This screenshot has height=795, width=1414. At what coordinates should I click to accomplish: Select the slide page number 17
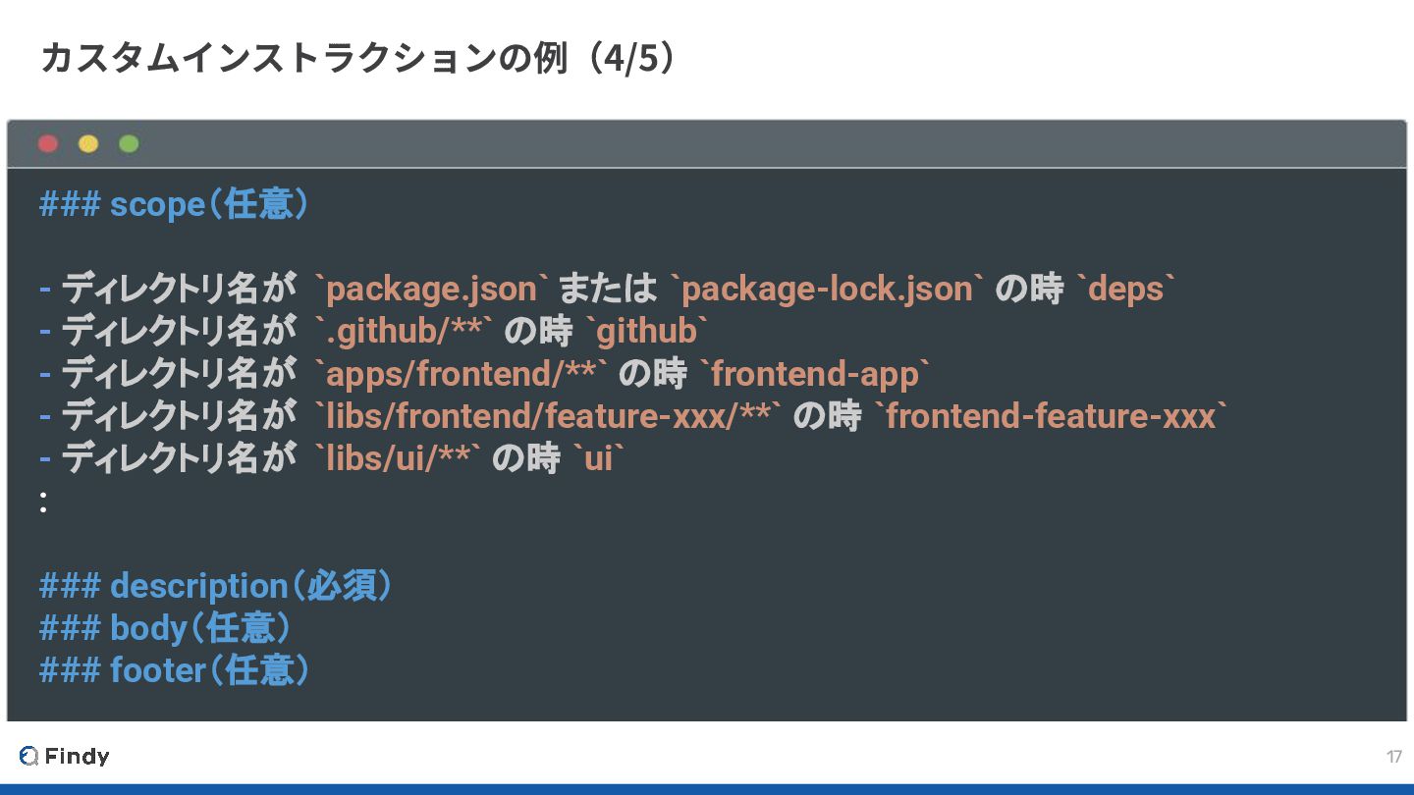pyautogui.click(x=1394, y=757)
